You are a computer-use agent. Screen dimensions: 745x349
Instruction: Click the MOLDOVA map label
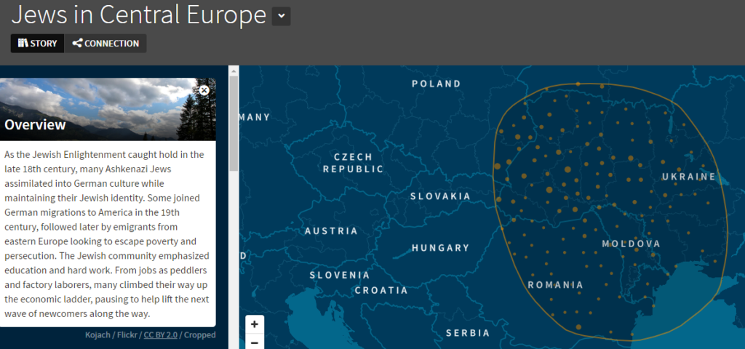[x=631, y=244]
